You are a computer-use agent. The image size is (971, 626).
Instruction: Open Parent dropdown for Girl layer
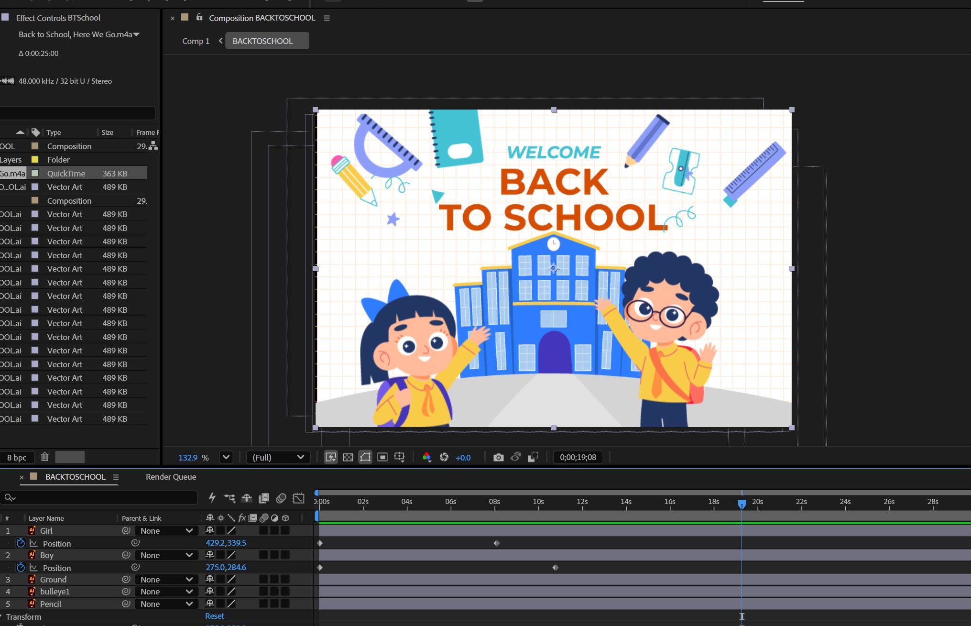pyautogui.click(x=166, y=531)
